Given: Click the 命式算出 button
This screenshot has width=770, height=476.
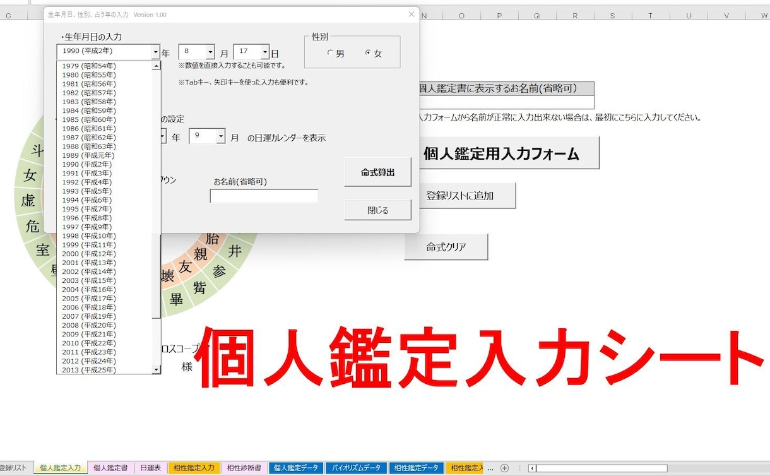Looking at the screenshot, I should [377, 172].
